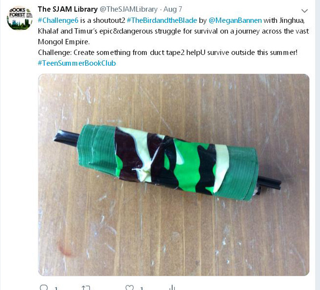Click the SJAM Library profile avatar
The height and width of the screenshot is (290, 320).
coord(19,18)
